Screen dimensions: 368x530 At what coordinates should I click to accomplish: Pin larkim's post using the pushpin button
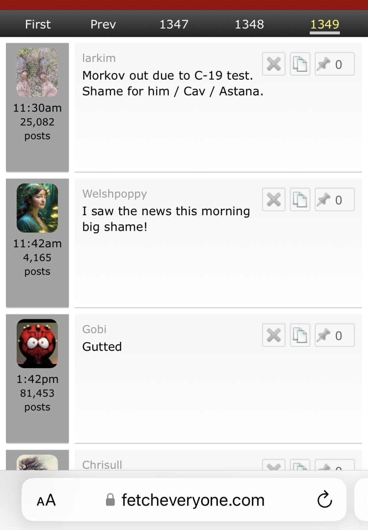pos(335,64)
